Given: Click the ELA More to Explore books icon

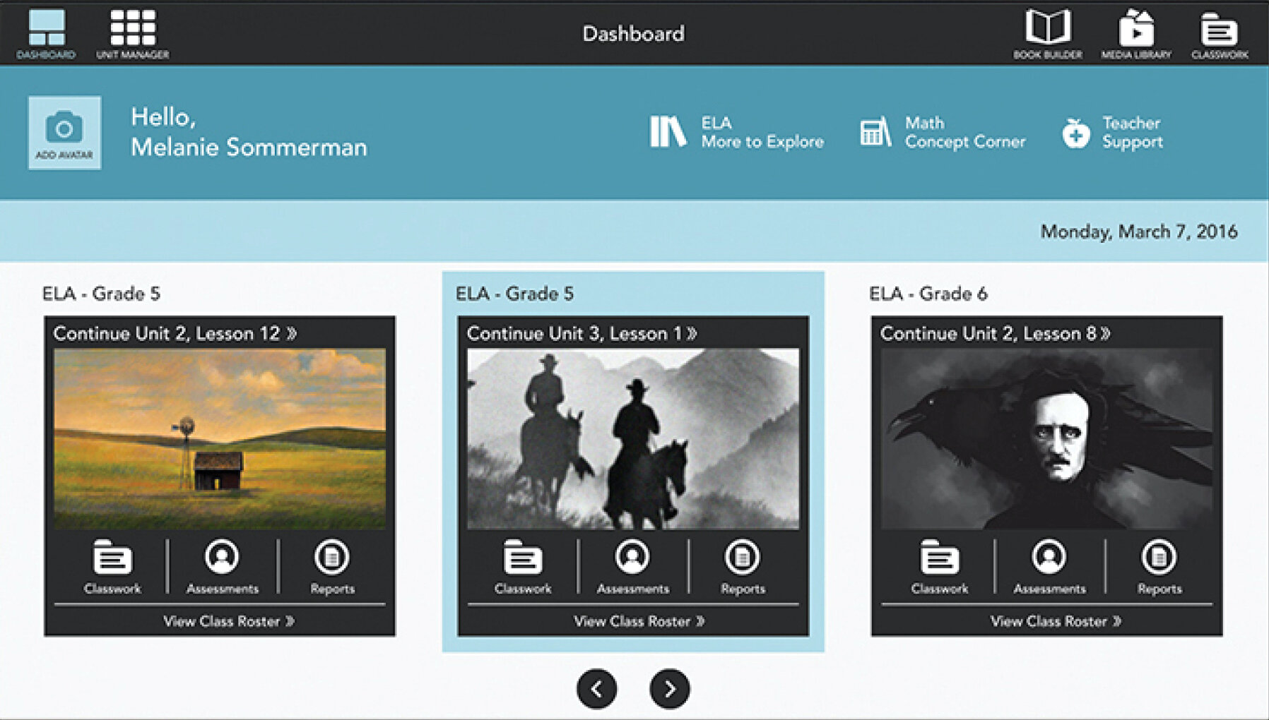Looking at the screenshot, I should [x=668, y=132].
